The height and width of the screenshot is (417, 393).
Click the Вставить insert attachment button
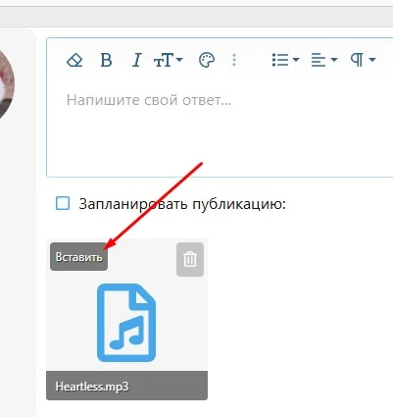click(78, 257)
